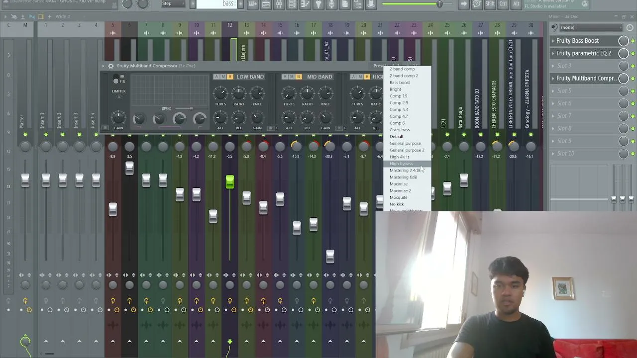This screenshot has width=637, height=358.
Task: Expand Fruity parametric EQ 2 slot arrow
Action: [553, 53]
